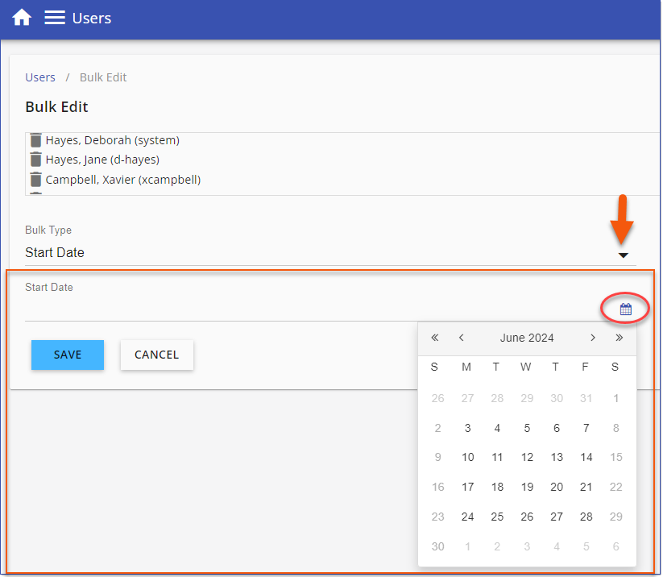The image size is (663, 577).
Task: Delete Hayes, Jane (d-hayes) via trash icon
Action: click(36, 160)
